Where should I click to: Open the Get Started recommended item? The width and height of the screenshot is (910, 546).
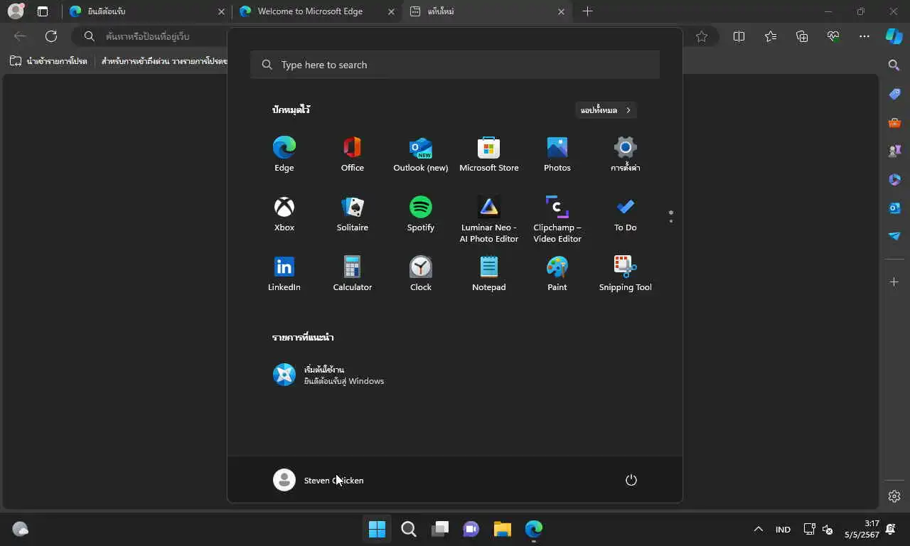[x=328, y=375]
